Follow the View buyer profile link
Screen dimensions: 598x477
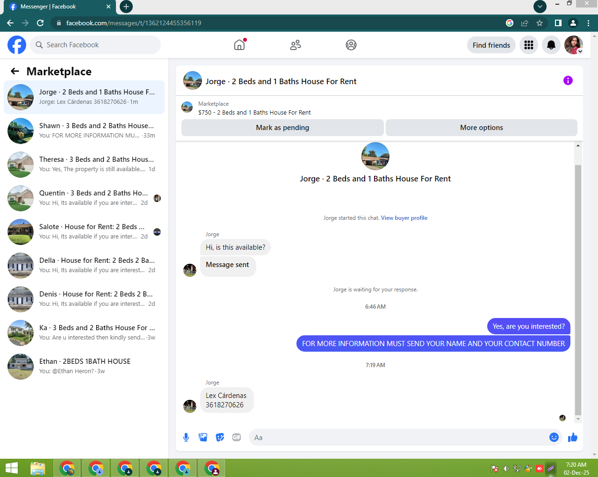(x=404, y=218)
